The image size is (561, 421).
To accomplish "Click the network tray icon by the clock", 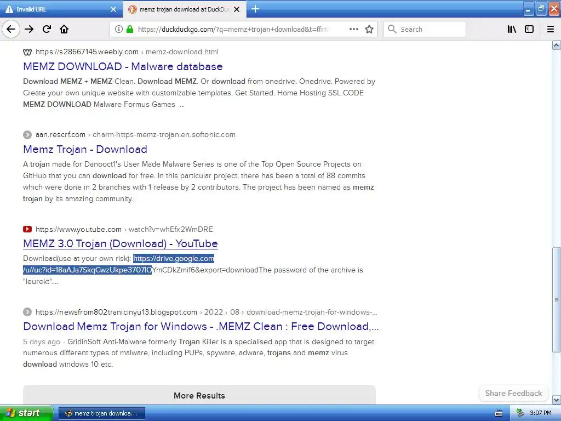I will (x=520, y=413).
